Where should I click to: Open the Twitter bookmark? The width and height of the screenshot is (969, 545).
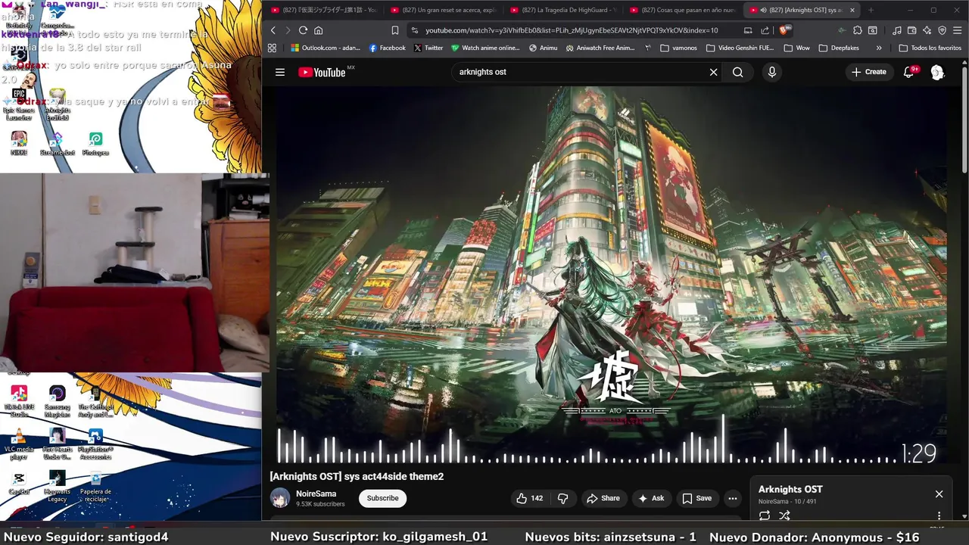point(428,48)
